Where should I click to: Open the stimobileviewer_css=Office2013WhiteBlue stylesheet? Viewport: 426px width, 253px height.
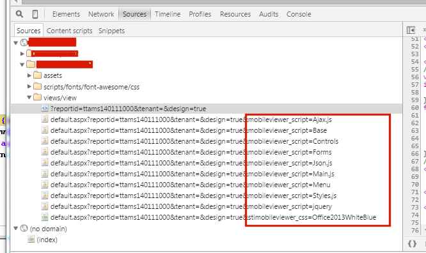pos(213,217)
